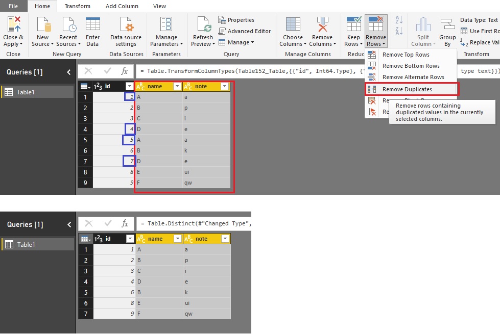Open the note column filter in upper table
Screen dimensions: 500x334
pyautogui.click(x=225, y=86)
